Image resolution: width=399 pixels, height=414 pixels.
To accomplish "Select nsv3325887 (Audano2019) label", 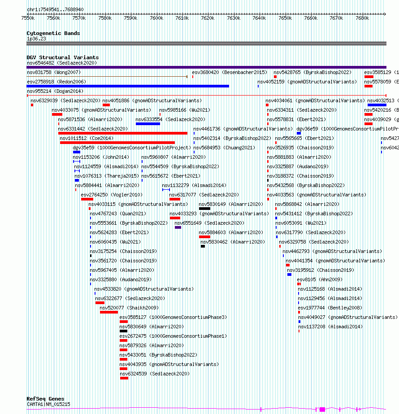I will (x=298, y=166).
